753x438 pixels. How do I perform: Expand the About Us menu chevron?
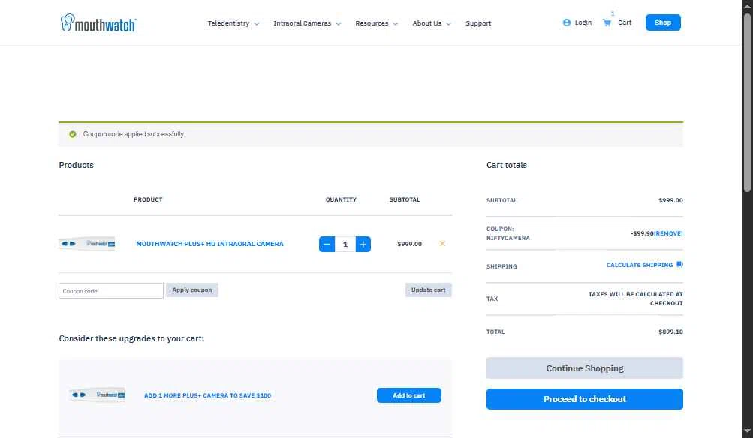[x=448, y=23]
